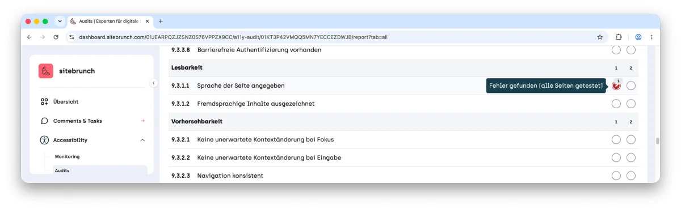Click the Comments & Tasks speech bubble icon

(44, 121)
